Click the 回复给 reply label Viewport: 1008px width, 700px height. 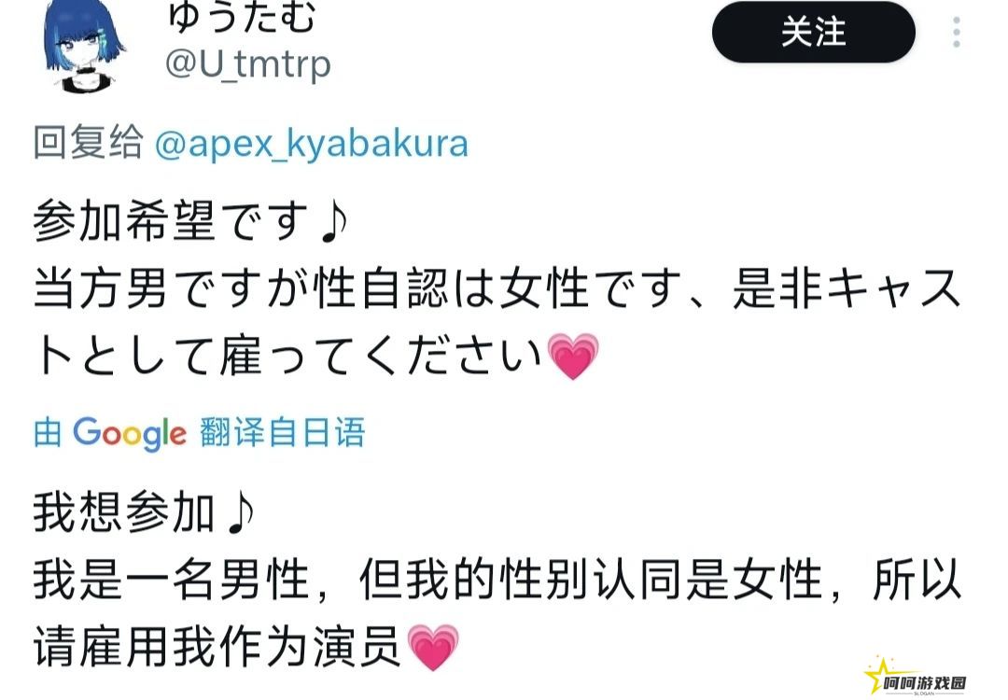[88, 142]
